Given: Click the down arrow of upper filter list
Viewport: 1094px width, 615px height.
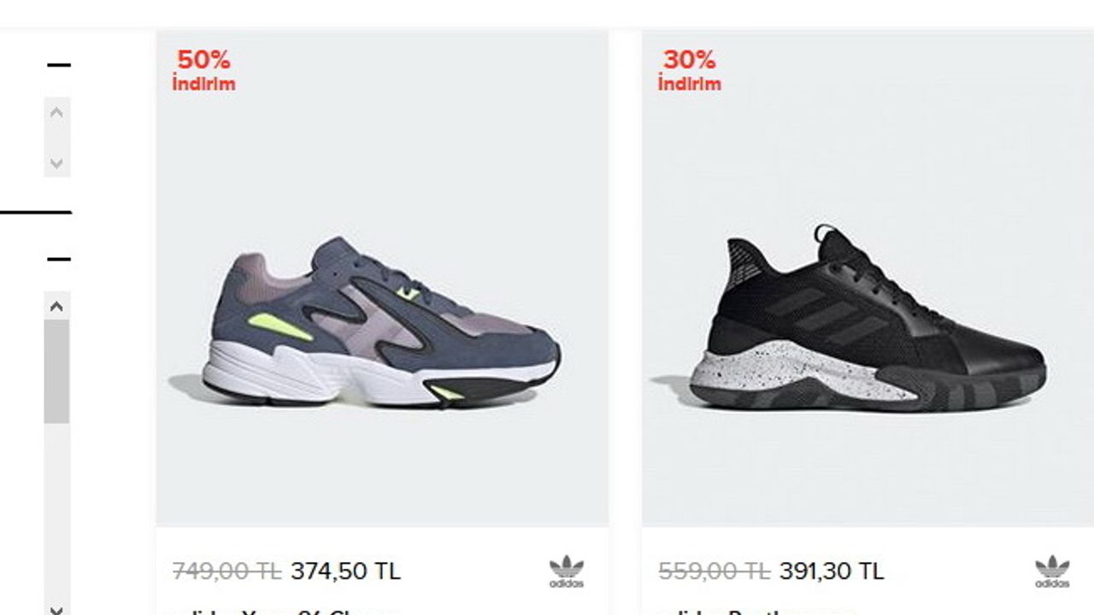Looking at the screenshot, I should coord(56,163).
